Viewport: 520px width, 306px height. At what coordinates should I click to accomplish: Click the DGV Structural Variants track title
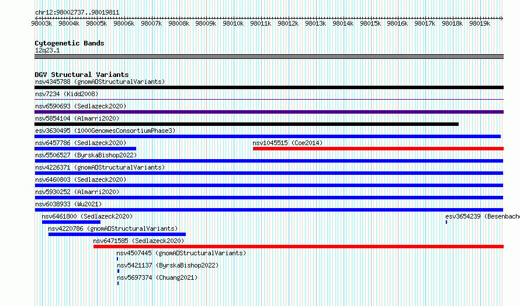tap(82, 75)
